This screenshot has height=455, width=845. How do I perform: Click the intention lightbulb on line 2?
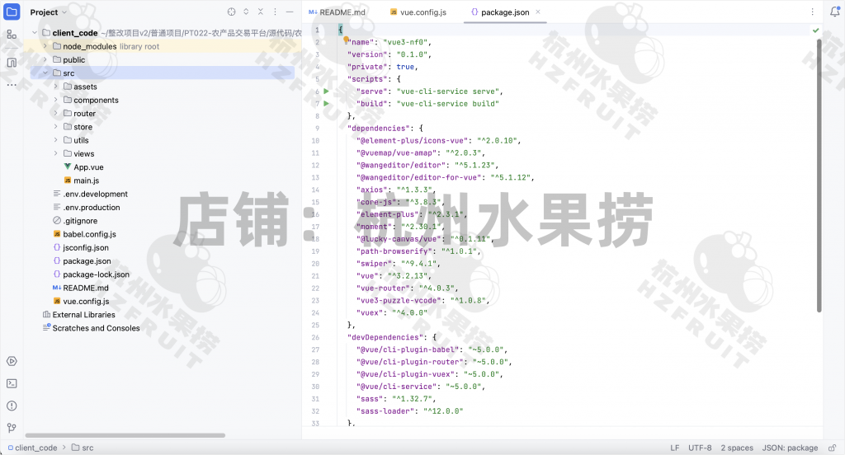tap(346, 40)
